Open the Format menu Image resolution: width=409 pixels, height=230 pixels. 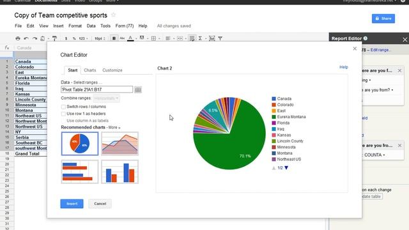[x=75, y=26]
